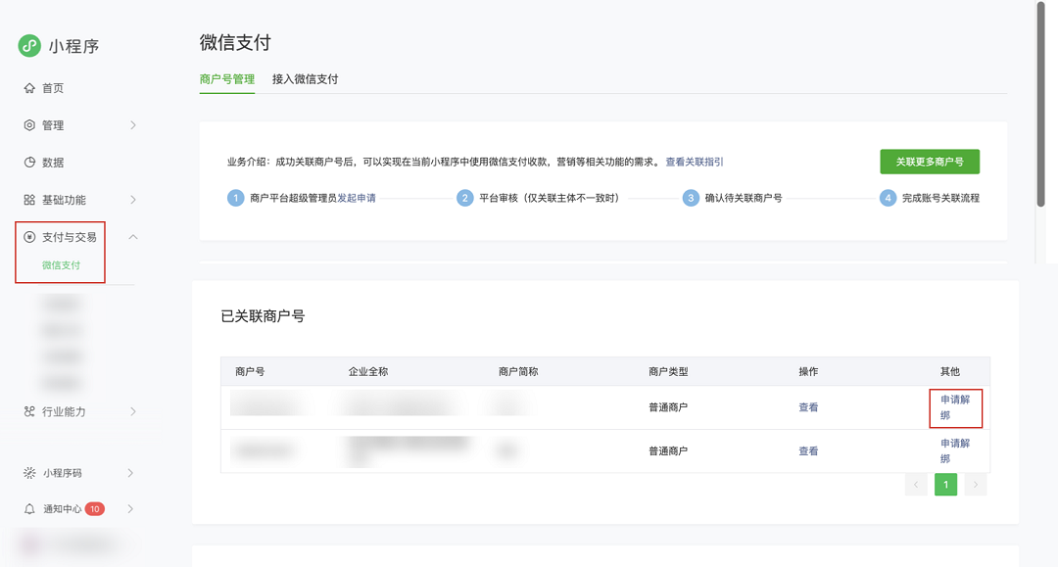Click the 通知中心 bell icon

[29, 509]
